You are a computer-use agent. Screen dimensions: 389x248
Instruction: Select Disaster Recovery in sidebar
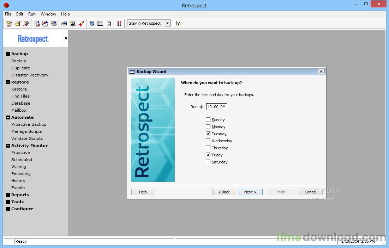pyautogui.click(x=30, y=75)
